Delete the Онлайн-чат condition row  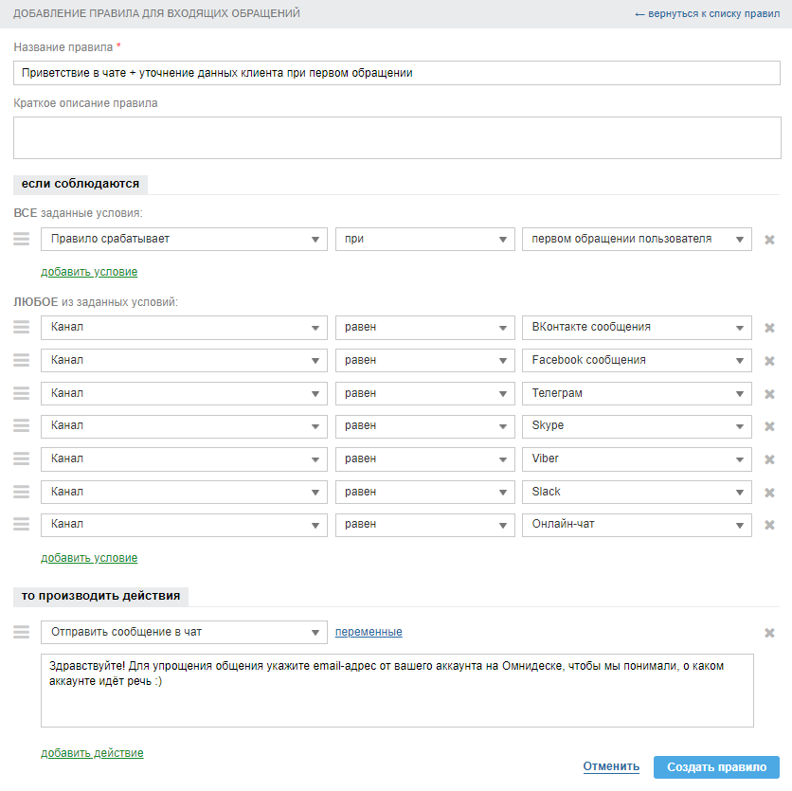769,525
